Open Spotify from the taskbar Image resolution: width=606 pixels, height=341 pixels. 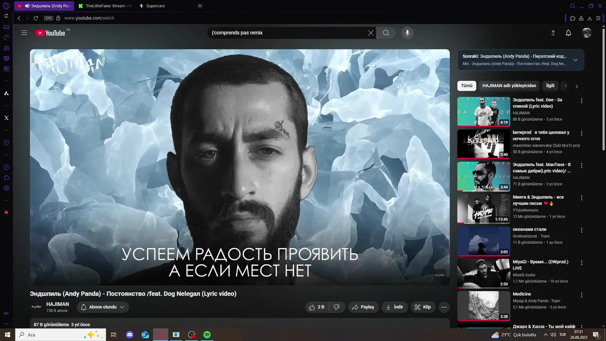[x=207, y=334]
